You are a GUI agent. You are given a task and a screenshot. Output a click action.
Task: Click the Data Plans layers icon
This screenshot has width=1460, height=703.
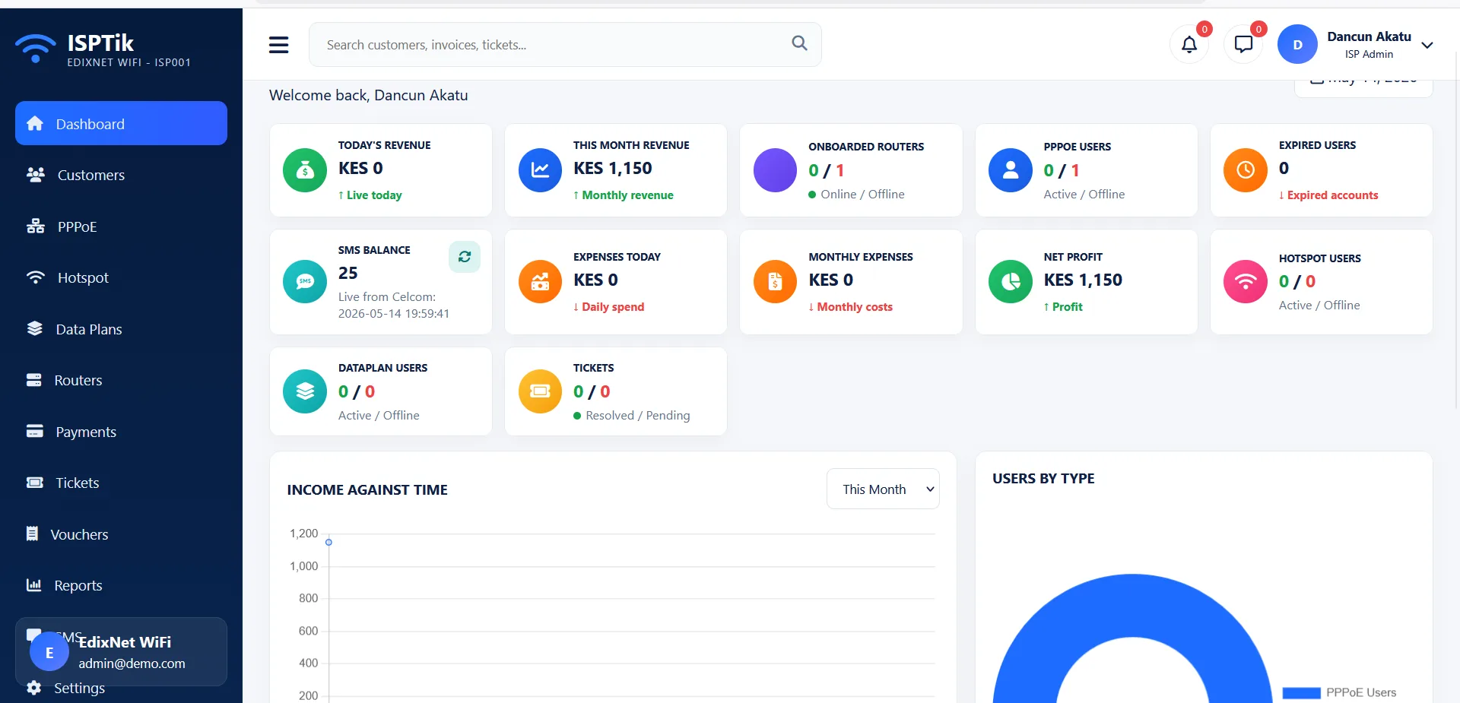point(34,328)
